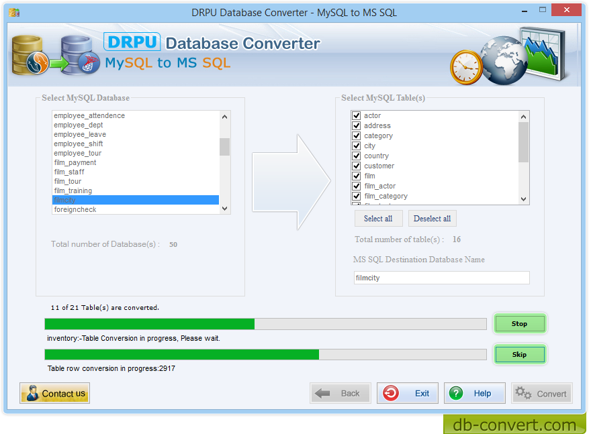Viewport: 589px width, 434px height.
Task: Click the overall tables conversion progress bar
Action: 265,324
